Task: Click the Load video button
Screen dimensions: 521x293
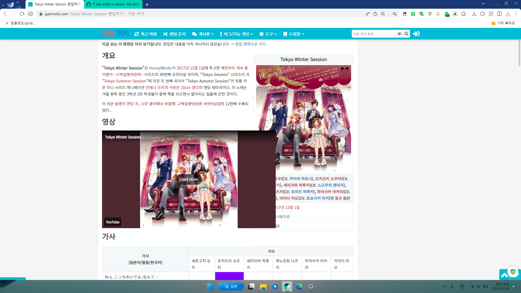Action: point(189,179)
